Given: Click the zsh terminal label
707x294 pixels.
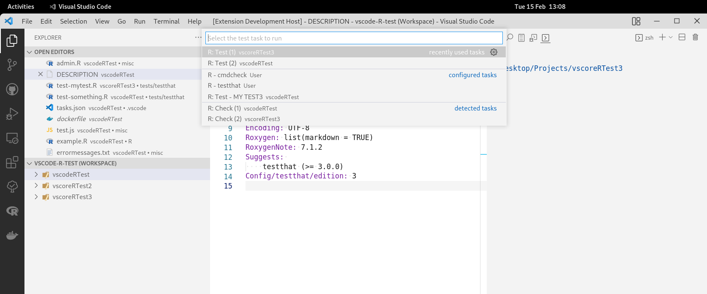Looking at the screenshot, I should [645, 38].
